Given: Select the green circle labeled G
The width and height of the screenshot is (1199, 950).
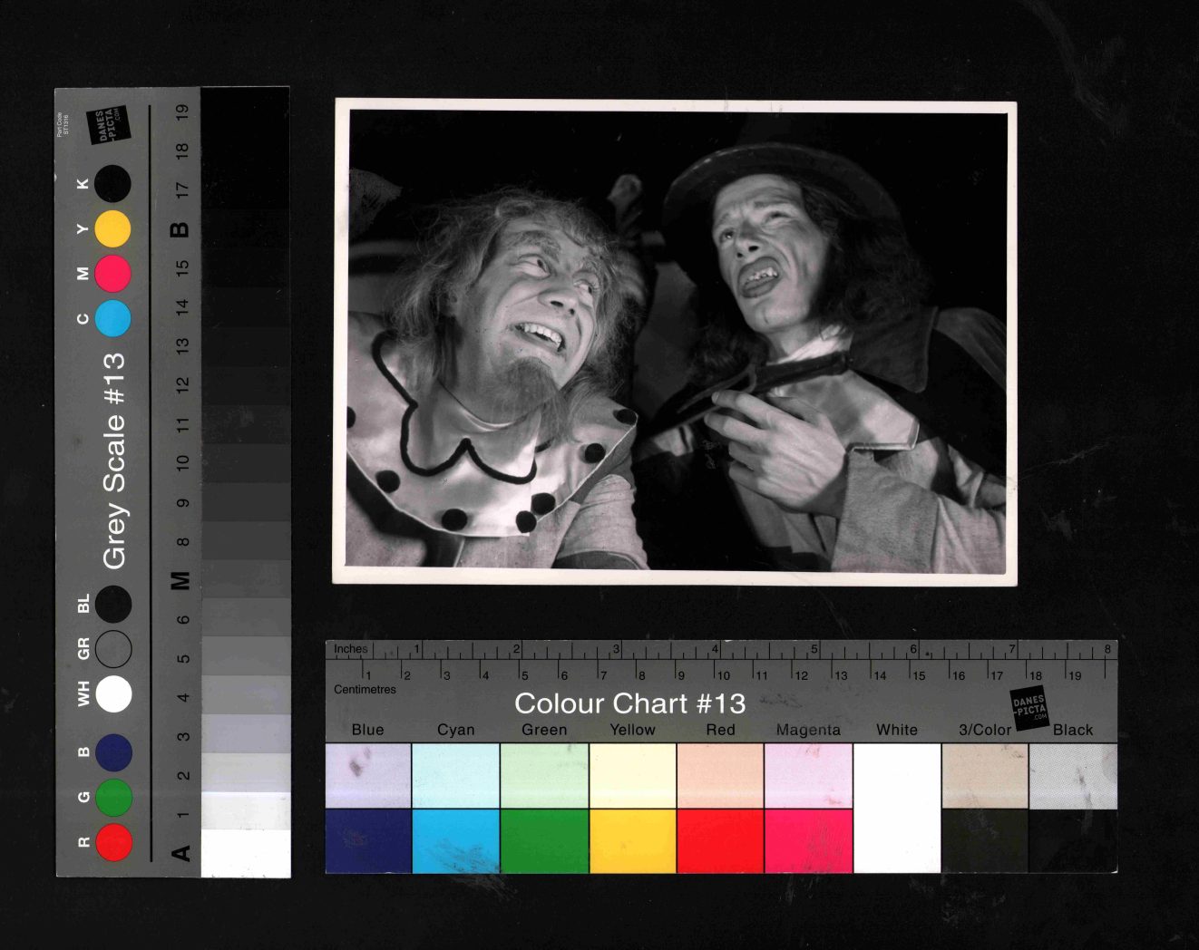Looking at the screenshot, I should tap(114, 797).
